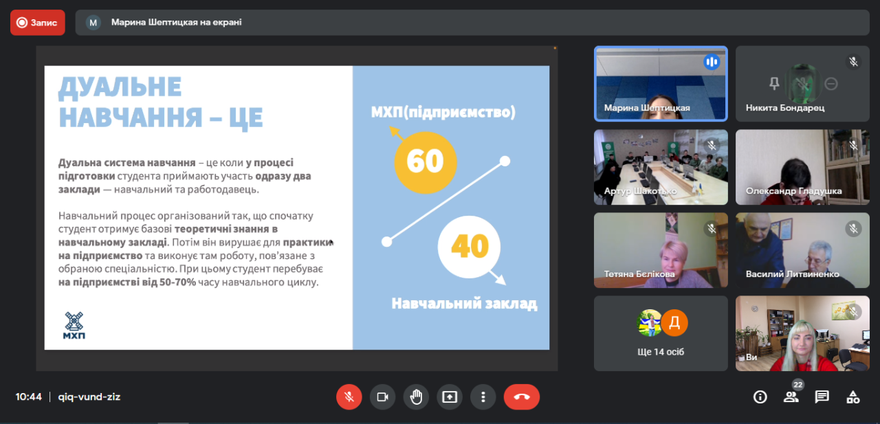Click the audio activity indicator on Марина's tile
Viewport: 880px width, 424px height.
(x=712, y=62)
